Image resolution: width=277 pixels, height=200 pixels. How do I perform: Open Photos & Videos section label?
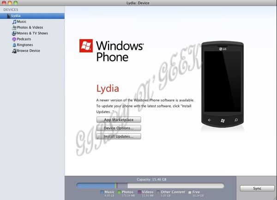(x=30, y=27)
